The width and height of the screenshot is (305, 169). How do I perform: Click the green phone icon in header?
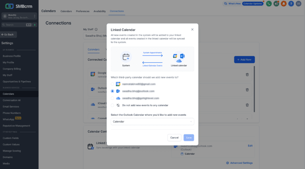click(269, 4)
